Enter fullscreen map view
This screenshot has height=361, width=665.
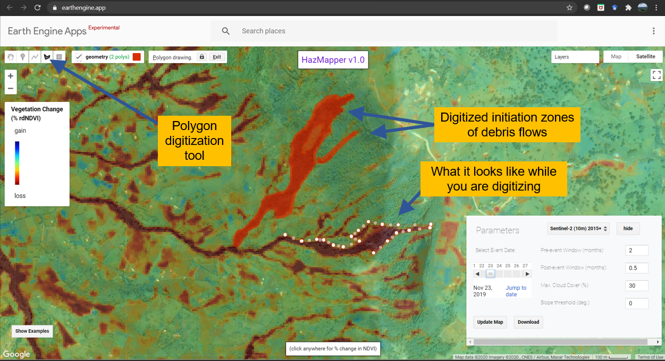(656, 75)
